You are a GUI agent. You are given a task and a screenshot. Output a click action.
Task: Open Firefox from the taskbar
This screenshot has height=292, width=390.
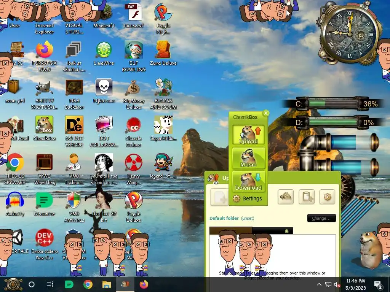[x=144, y=284]
